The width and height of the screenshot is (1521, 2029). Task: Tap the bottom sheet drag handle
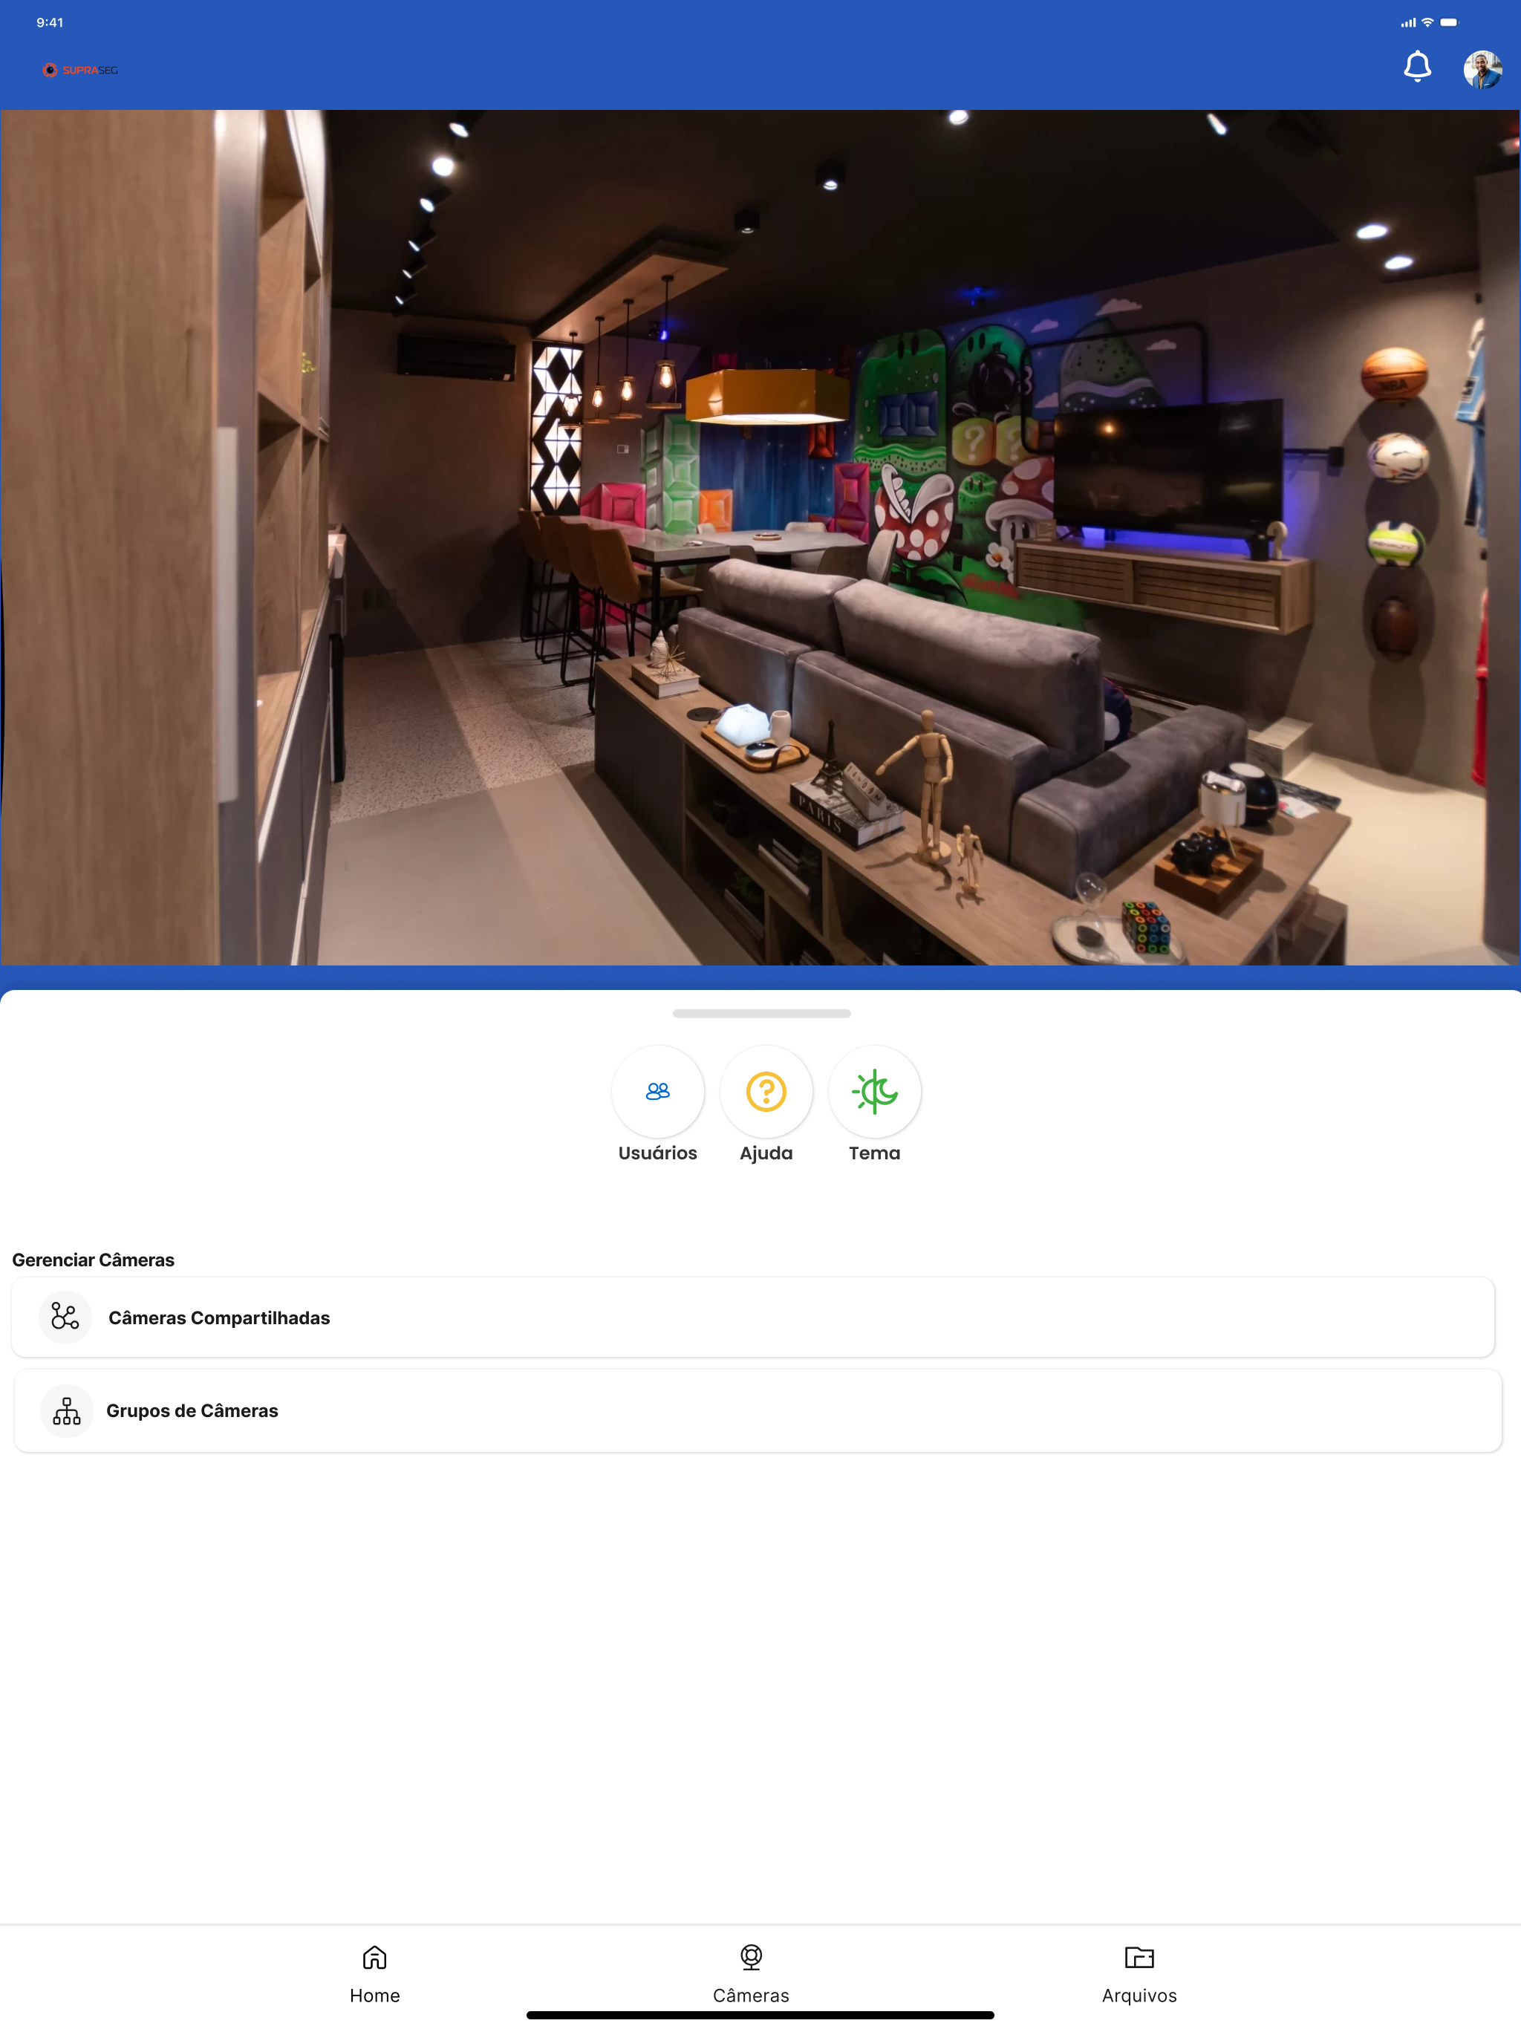click(761, 1013)
